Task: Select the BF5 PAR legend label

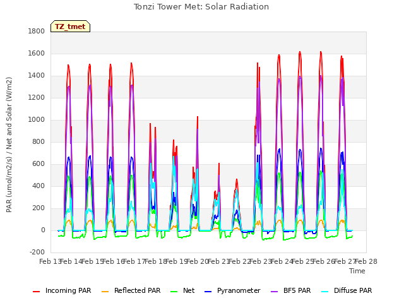Action: (297, 290)
